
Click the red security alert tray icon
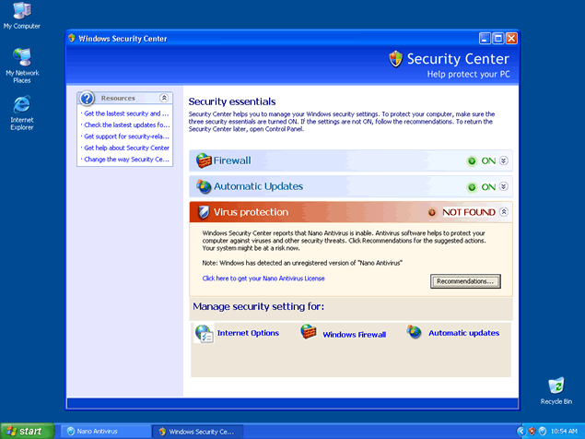(532, 431)
